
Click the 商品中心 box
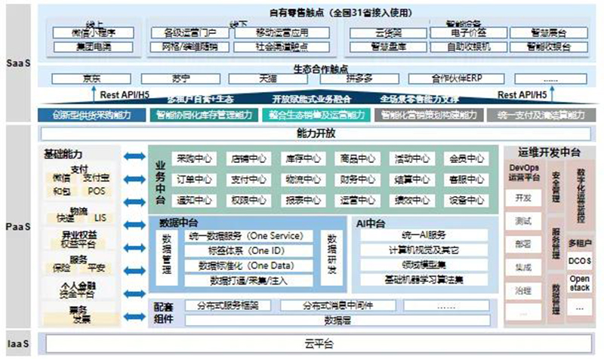357,158
